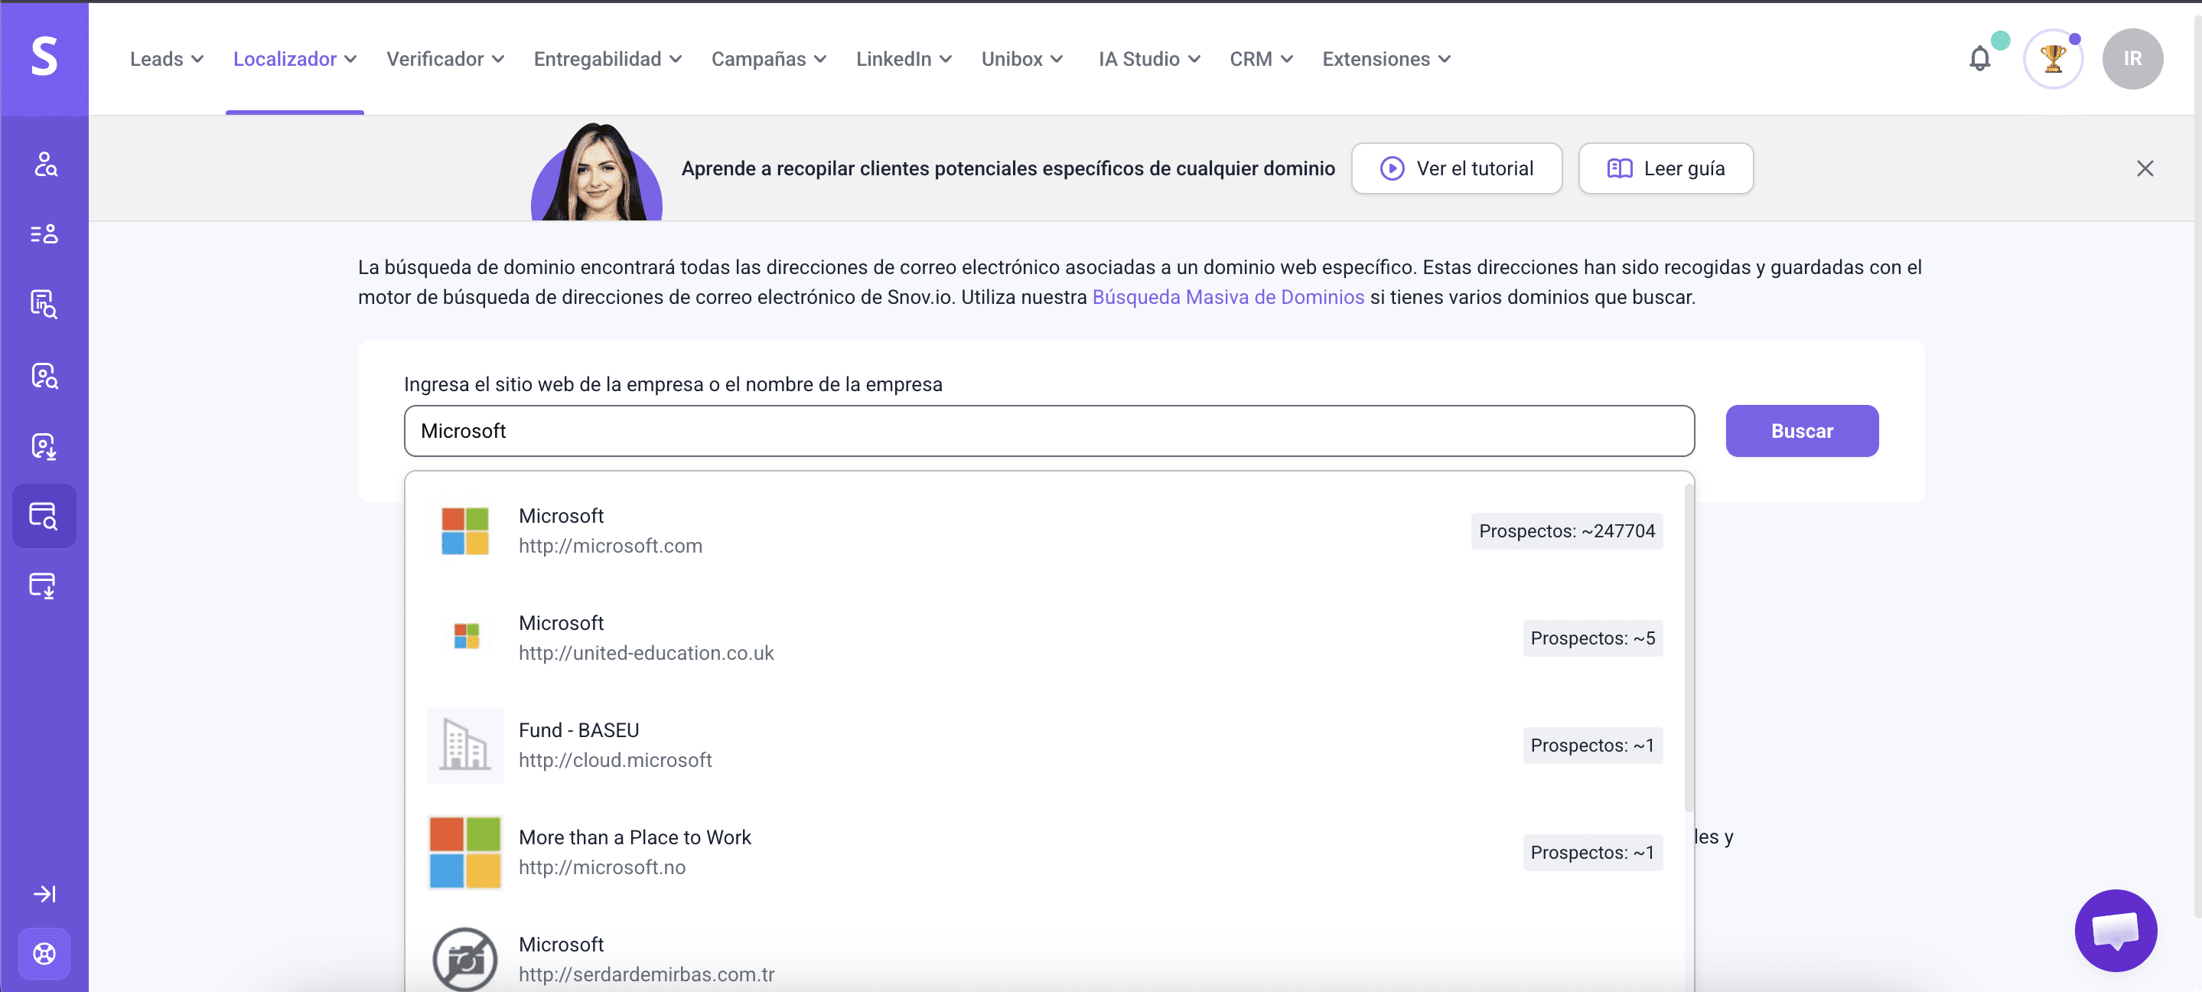
Task: Open the notifications bell
Action: 1981,58
